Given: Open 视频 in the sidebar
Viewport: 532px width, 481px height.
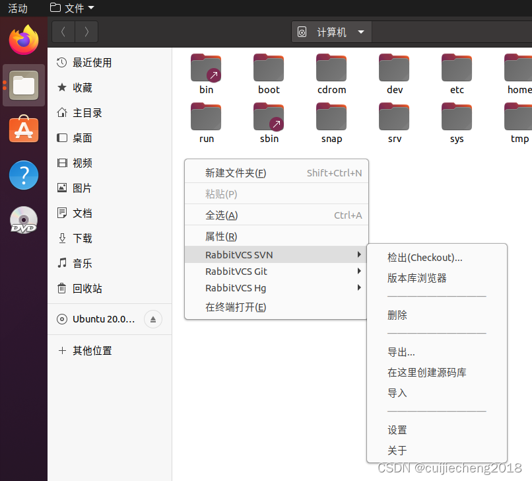Looking at the screenshot, I should (x=110, y=163).
